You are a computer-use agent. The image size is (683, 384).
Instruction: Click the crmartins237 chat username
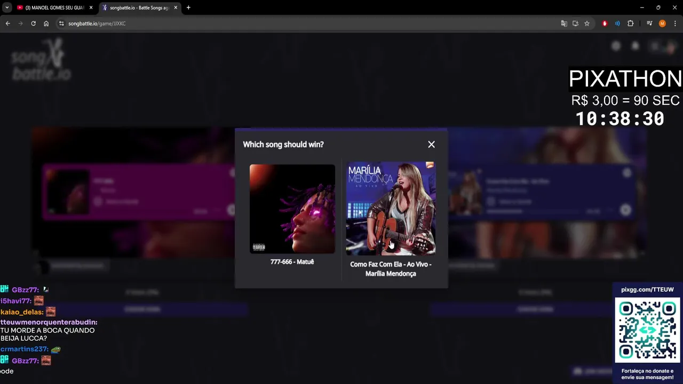pyautogui.click(x=25, y=349)
